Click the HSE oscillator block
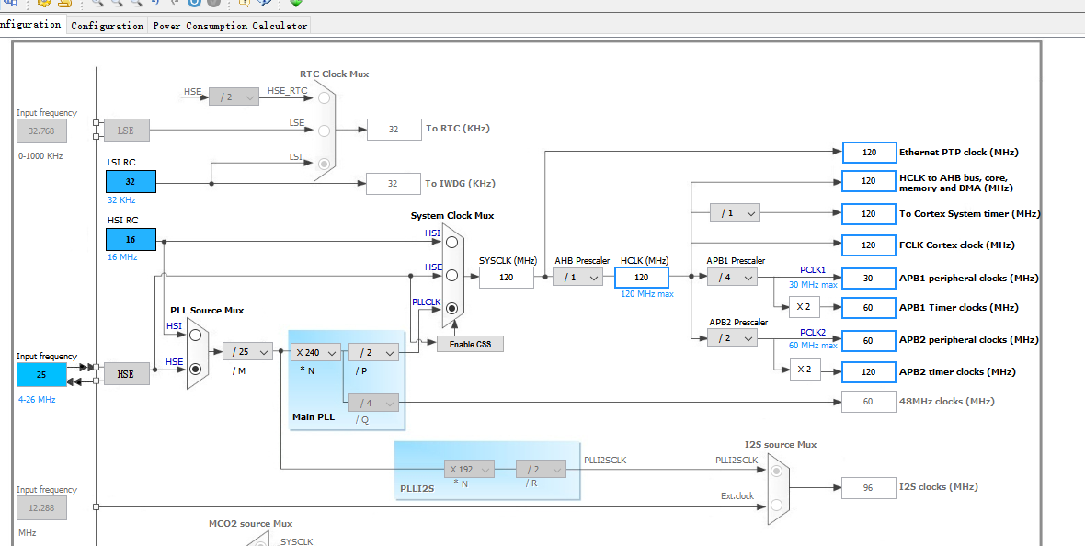1085x546 pixels. (127, 374)
